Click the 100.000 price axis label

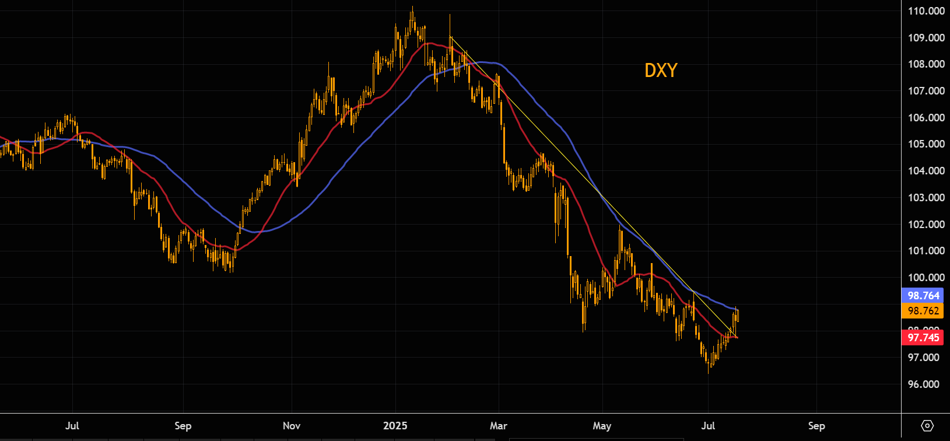pyautogui.click(x=926, y=278)
